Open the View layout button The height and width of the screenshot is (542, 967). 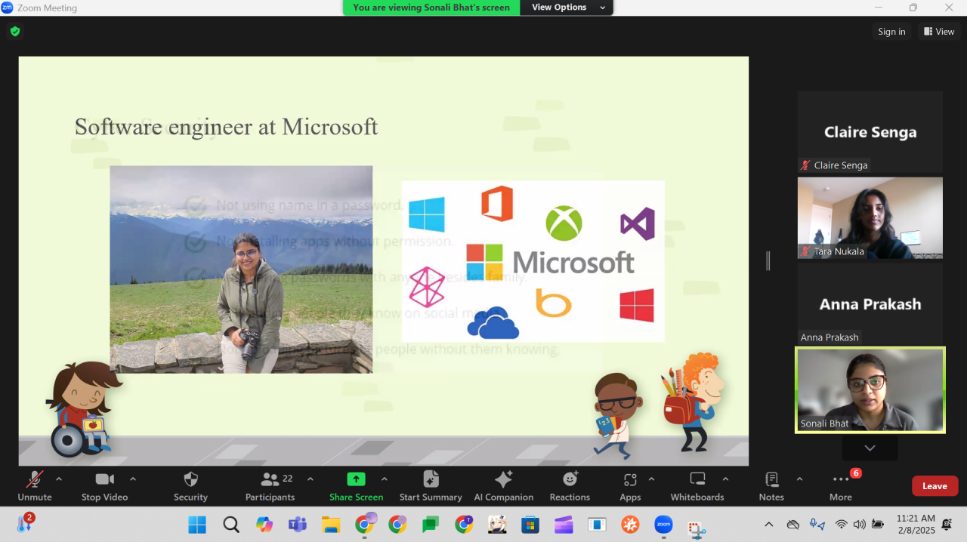tap(939, 32)
